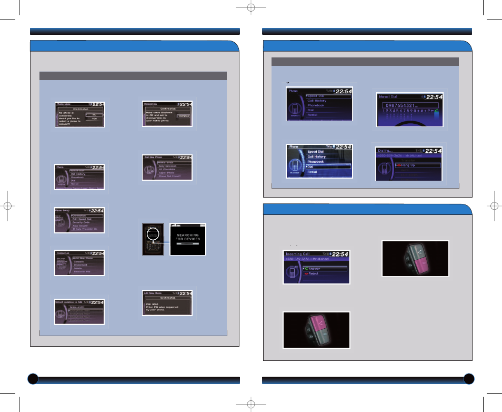Open Connection in Phone Setup menu
The image size is (502, 412).
87,216
